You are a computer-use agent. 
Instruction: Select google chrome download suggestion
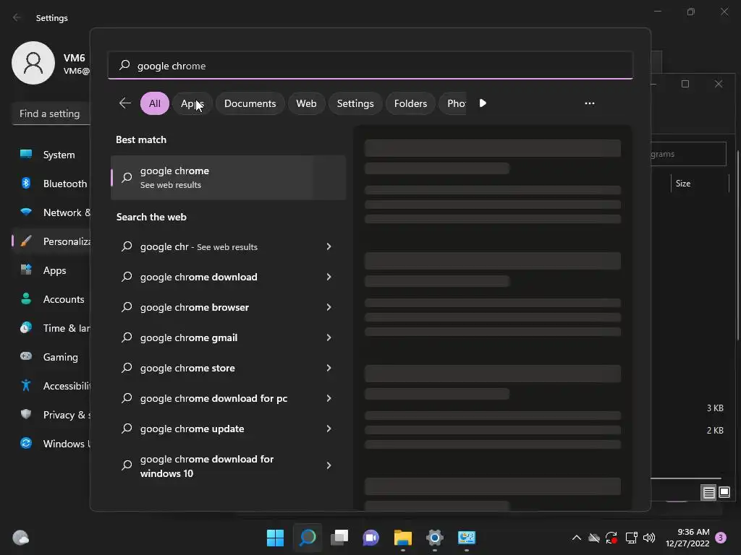tap(198, 277)
